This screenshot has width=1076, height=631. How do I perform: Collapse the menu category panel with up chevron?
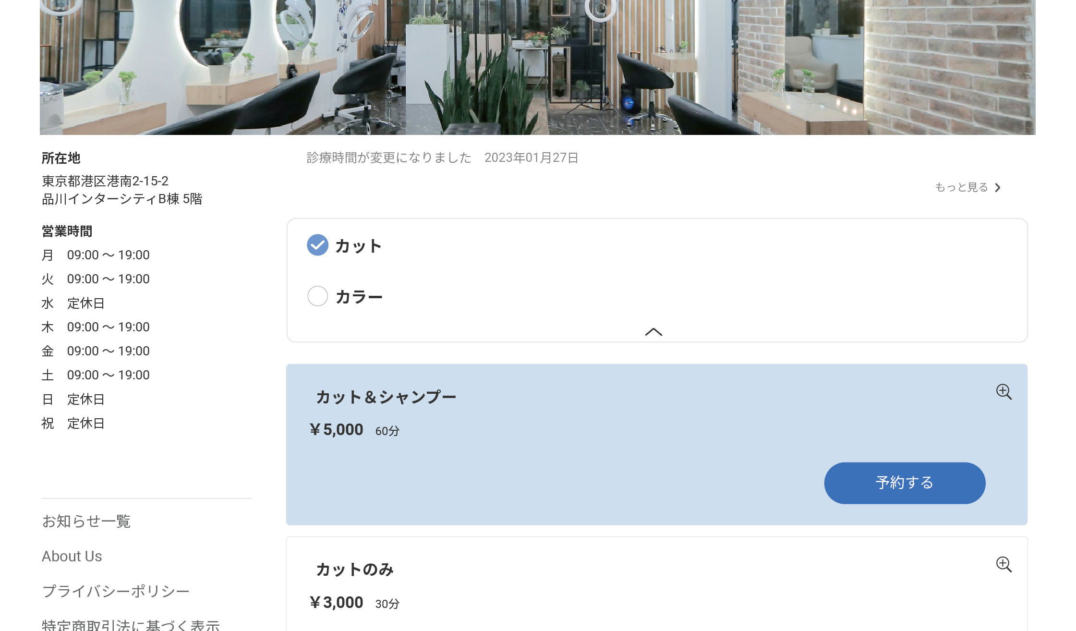click(653, 332)
